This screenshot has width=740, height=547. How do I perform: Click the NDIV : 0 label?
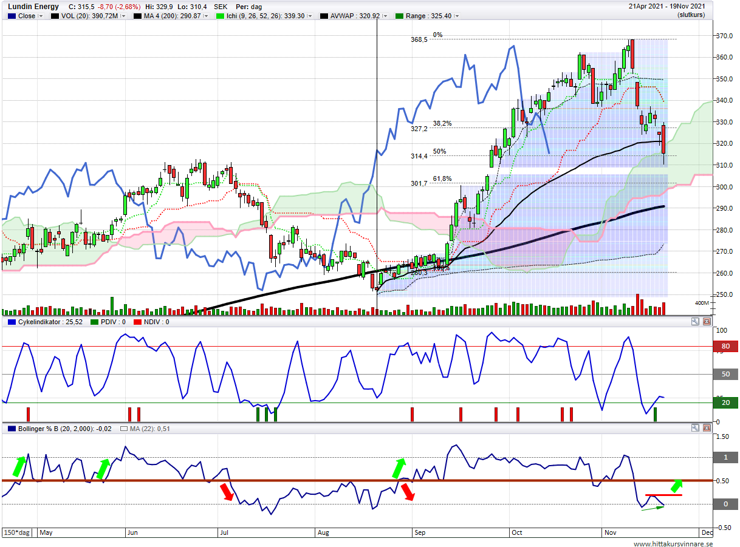click(156, 322)
